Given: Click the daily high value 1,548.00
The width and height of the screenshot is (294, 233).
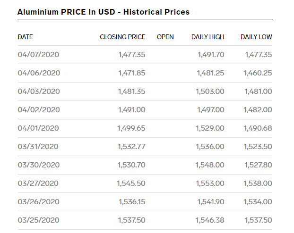Looking at the screenshot, I should pyautogui.click(x=209, y=165).
